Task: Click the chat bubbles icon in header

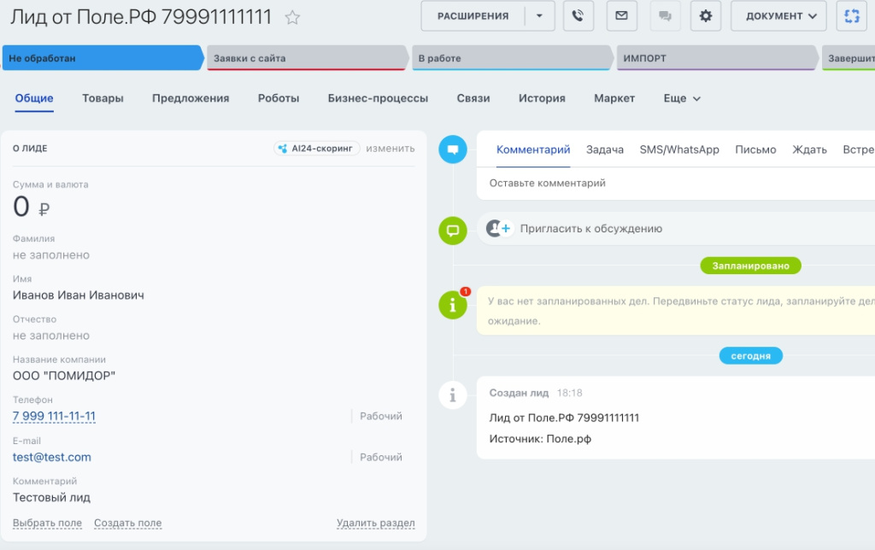Action: tap(664, 15)
